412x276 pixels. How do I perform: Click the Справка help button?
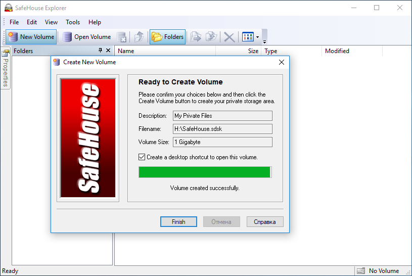click(x=265, y=221)
